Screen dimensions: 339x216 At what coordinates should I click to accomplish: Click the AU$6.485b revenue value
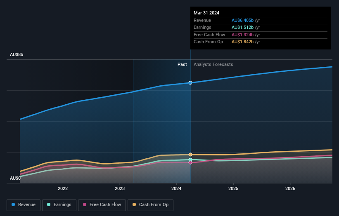[242, 20]
